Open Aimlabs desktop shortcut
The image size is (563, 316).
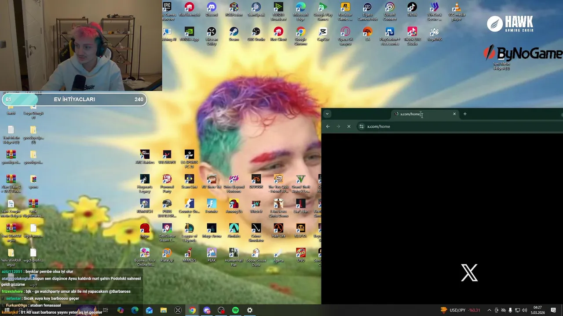(x=234, y=231)
